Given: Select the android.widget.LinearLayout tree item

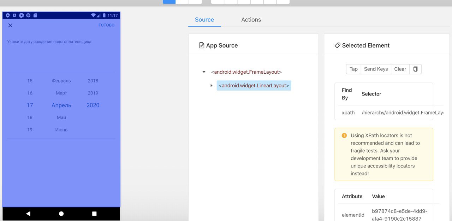Looking at the screenshot, I should [254, 86].
